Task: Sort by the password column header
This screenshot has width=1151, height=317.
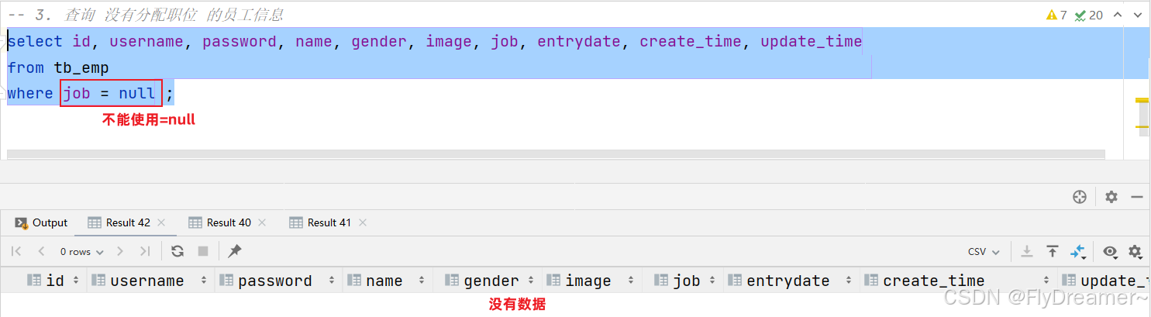Action: 278,281
